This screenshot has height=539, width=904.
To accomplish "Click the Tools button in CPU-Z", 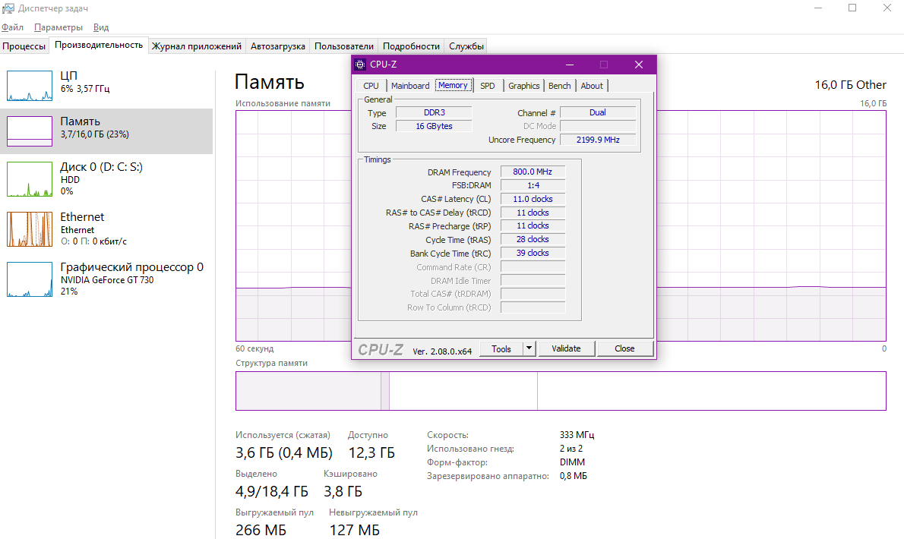I will point(501,349).
